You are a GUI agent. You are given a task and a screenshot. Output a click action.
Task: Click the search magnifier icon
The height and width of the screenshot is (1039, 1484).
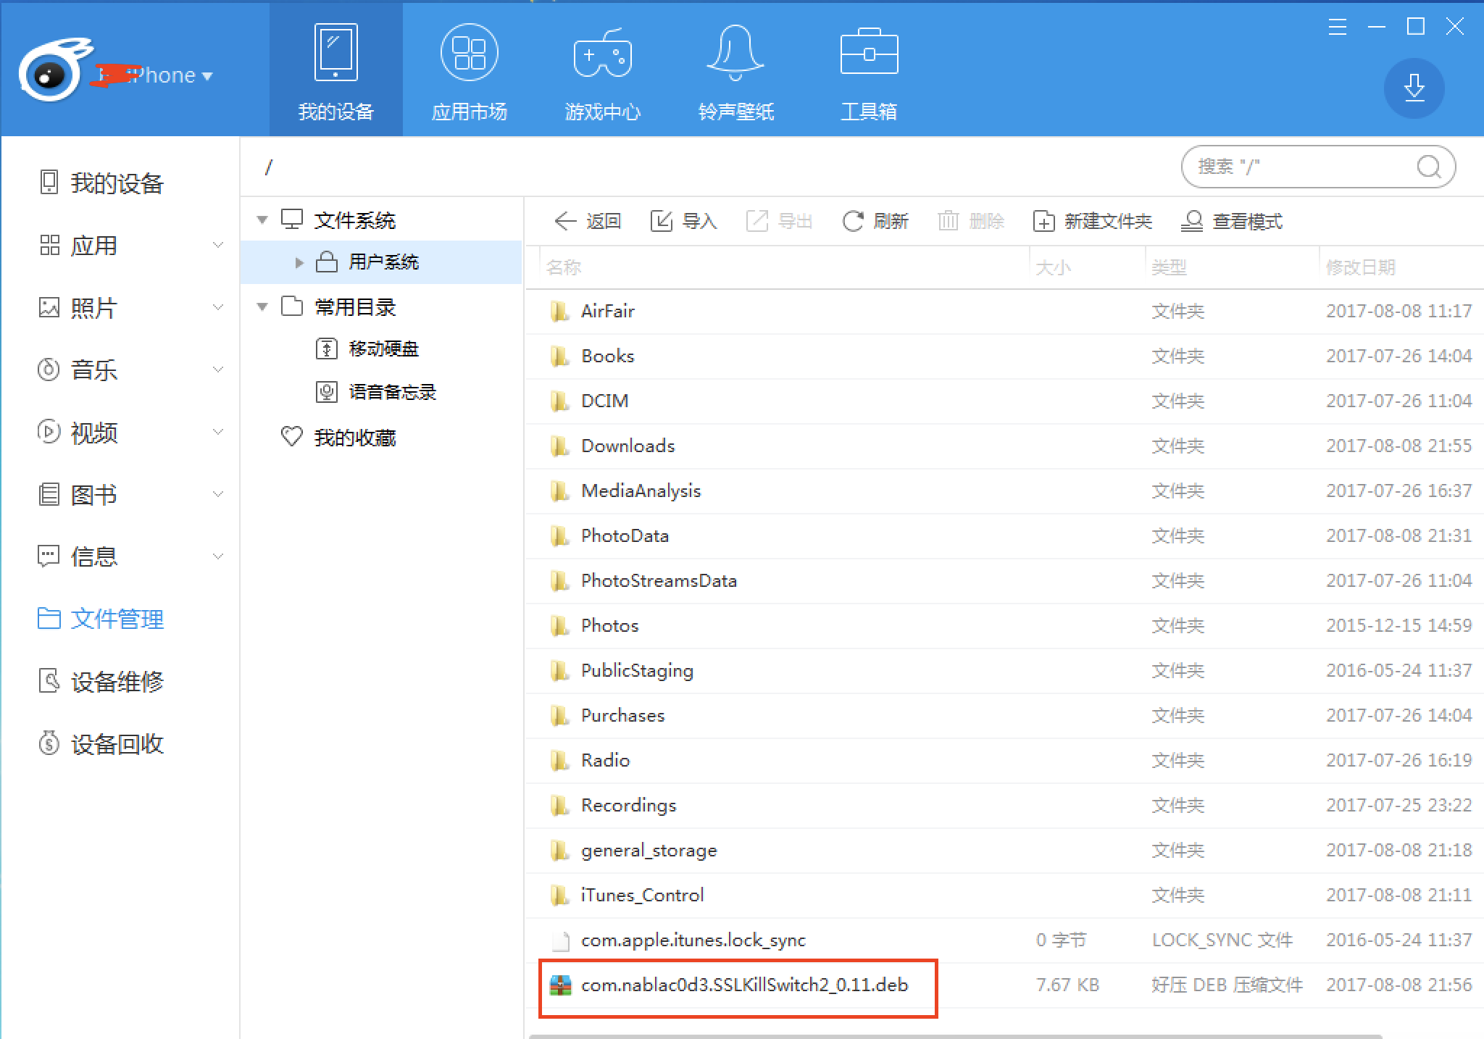pyautogui.click(x=1428, y=167)
